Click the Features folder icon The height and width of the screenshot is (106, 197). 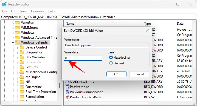tap(22, 67)
